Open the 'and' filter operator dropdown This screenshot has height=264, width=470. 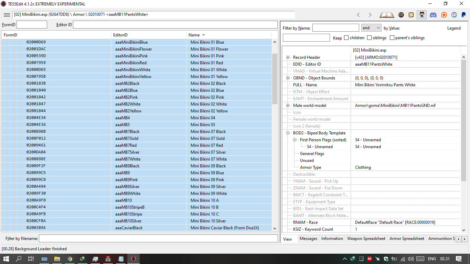click(x=371, y=28)
